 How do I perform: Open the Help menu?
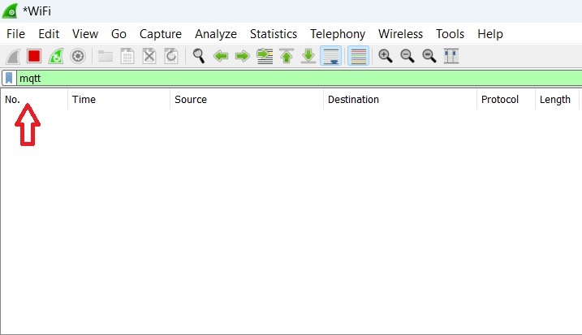(x=490, y=34)
